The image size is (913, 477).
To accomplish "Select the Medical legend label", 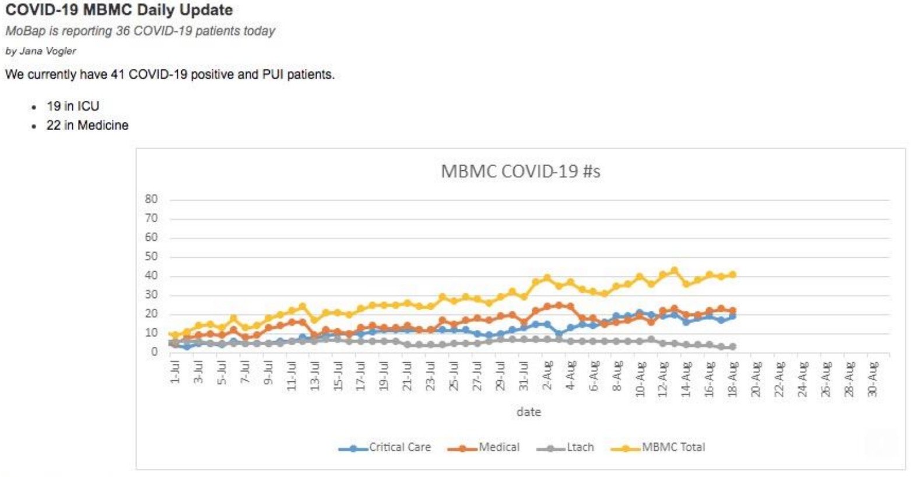I will [x=499, y=447].
